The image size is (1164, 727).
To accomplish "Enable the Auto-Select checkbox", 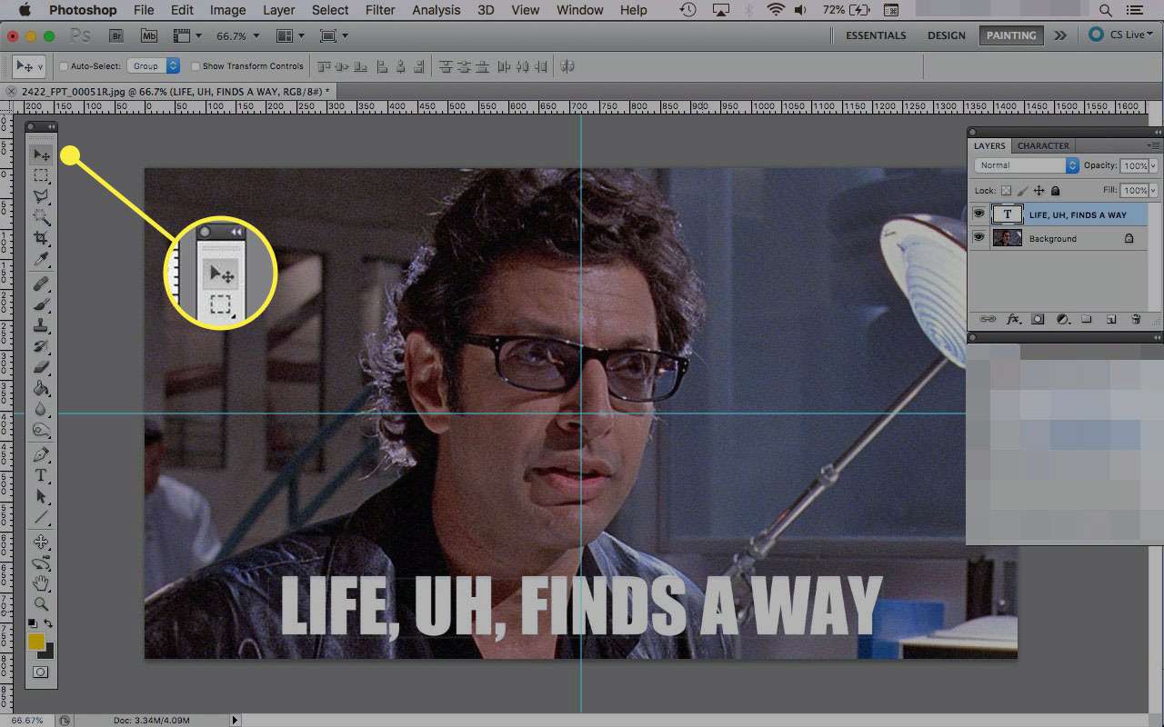I will tap(64, 66).
